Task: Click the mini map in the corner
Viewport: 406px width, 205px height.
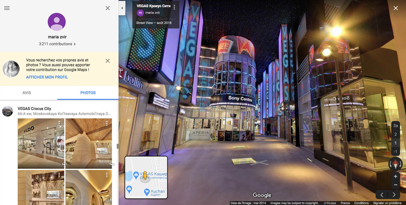Action: pyautogui.click(x=146, y=177)
